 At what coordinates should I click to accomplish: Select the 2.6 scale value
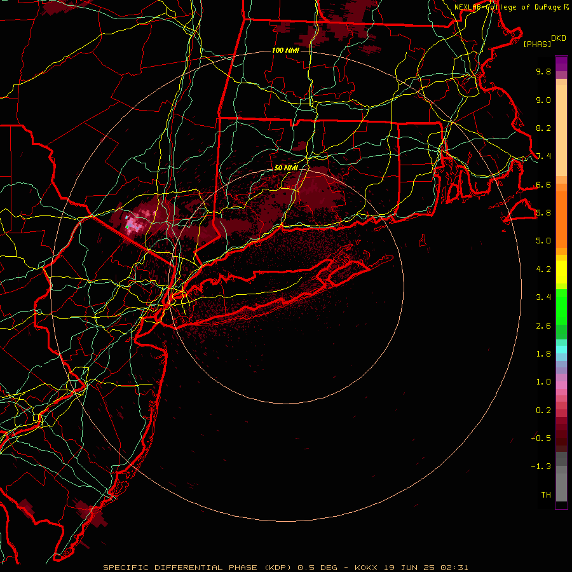click(543, 326)
